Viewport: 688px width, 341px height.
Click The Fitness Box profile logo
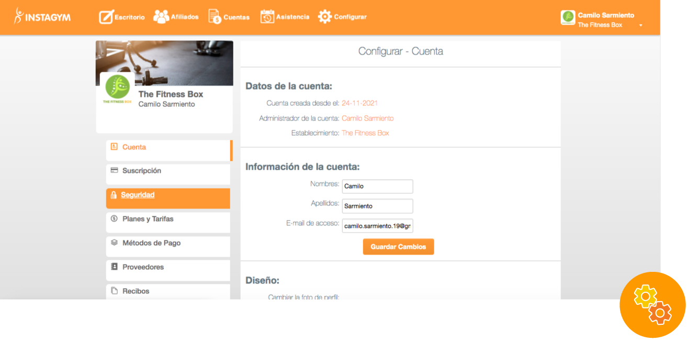coord(117,88)
